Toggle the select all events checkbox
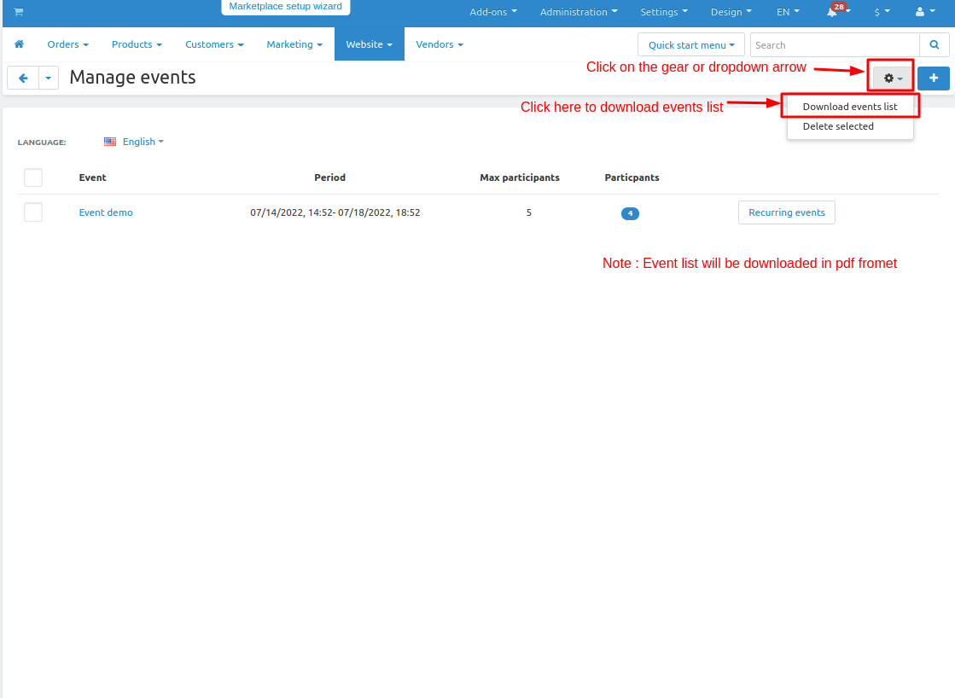 click(33, 177)
